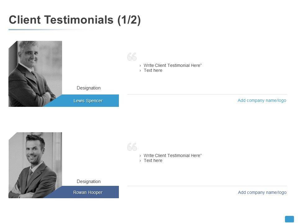Click the Lewis Spencer name banner

pos(88,101)
